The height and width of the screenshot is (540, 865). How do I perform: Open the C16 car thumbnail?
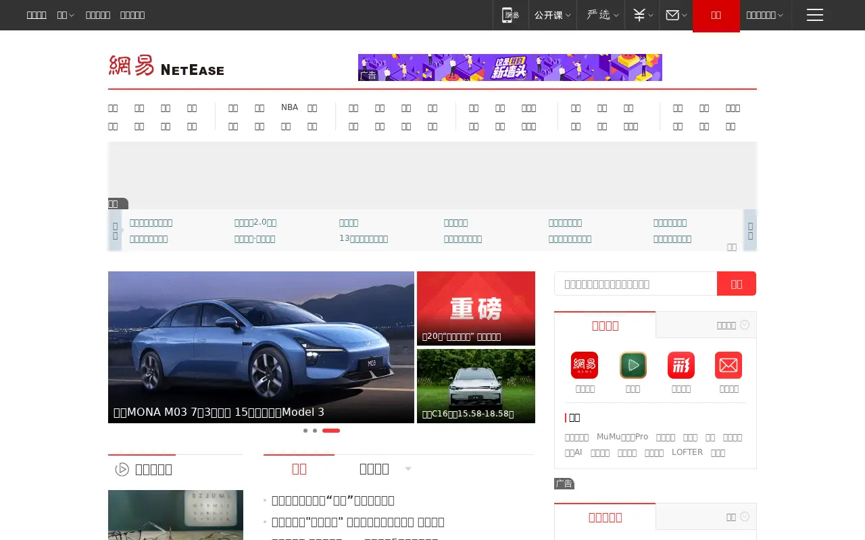click(x=476, y=386)
